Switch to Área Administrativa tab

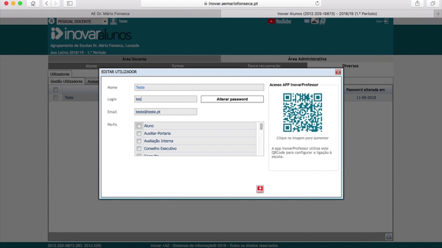pyautogui.click(x=307, y=59)
